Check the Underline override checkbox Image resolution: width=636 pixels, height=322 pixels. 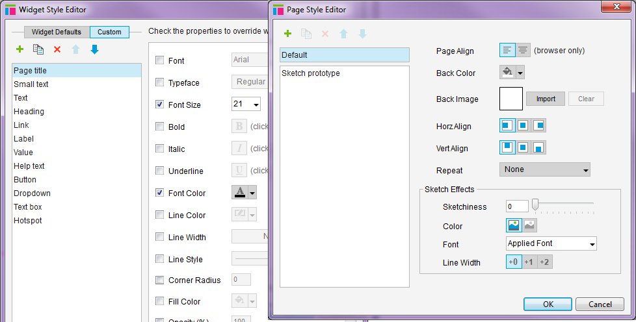point(160,171)
